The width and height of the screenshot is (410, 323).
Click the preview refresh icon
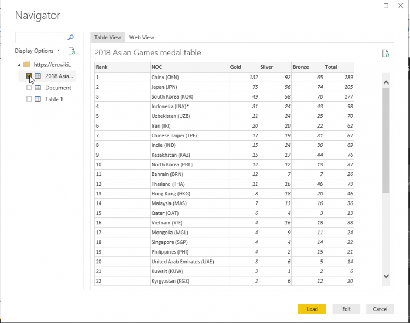[385, 53]
